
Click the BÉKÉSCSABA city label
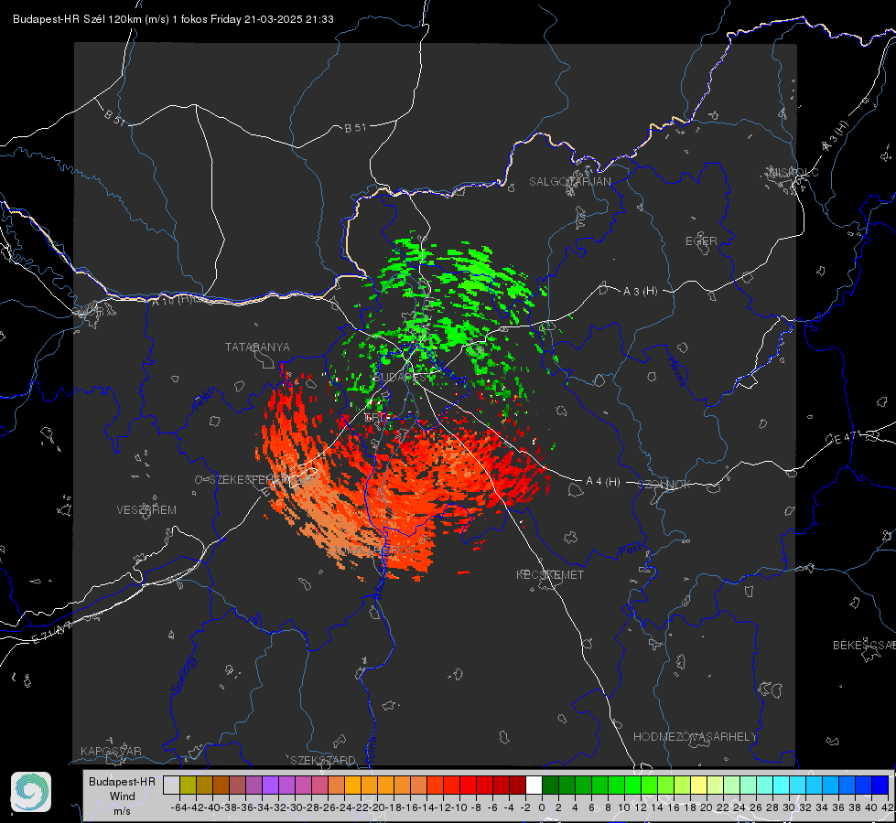tap(864, 646)
